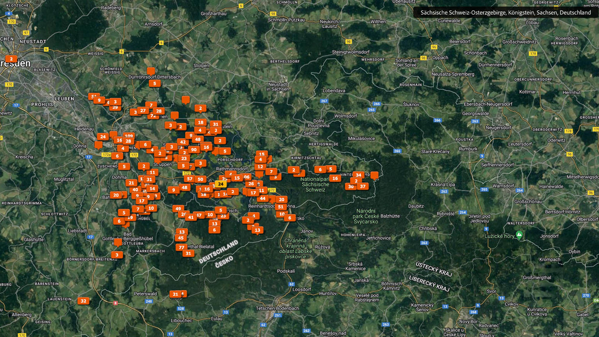Click the cluster marker labeled 37
599x337 pixels.
click(x=363, y=187)
